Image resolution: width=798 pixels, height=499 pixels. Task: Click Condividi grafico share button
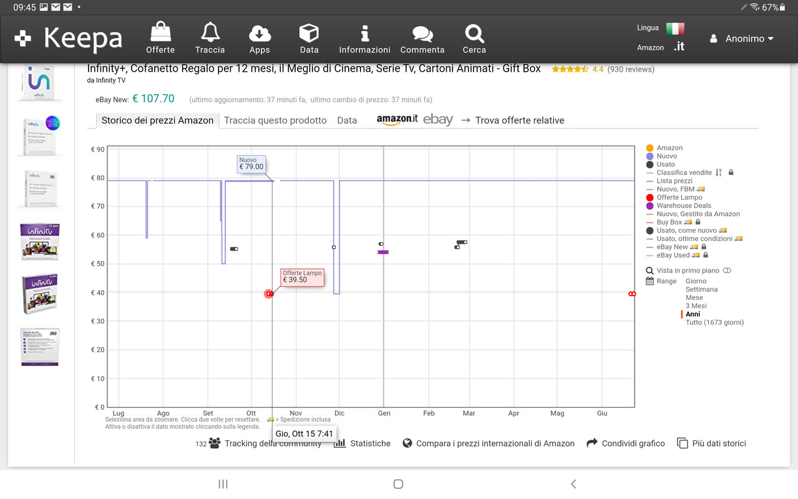[626, 443]
